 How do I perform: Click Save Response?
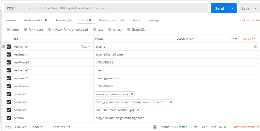click(x=244, y=127)
